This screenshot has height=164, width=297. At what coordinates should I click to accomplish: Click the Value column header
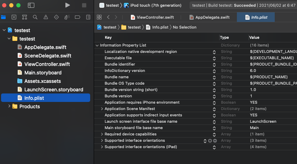click(x=254, y=37)
